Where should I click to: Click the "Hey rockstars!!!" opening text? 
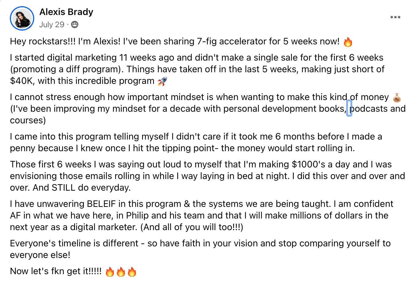[x=43, y=41]
